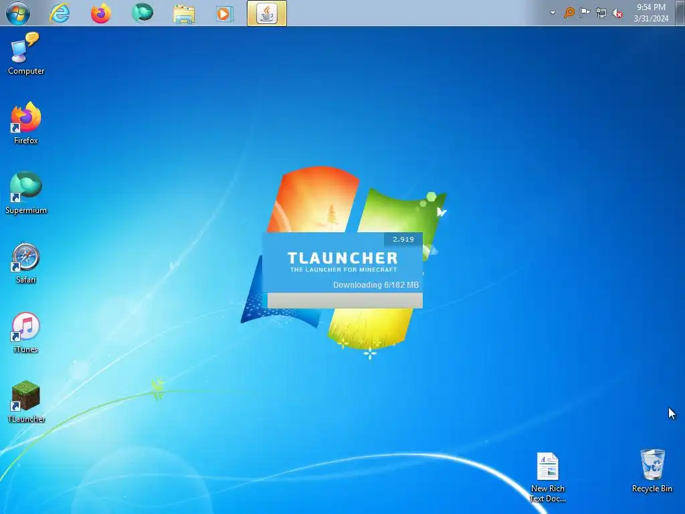The image size is (685, 514).
Task: Open Supermium from the taskbar
Action: [x=142, y=13]
